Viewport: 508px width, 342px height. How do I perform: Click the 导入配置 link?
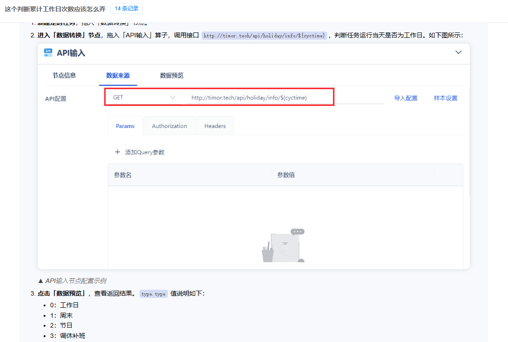(405, 98)
